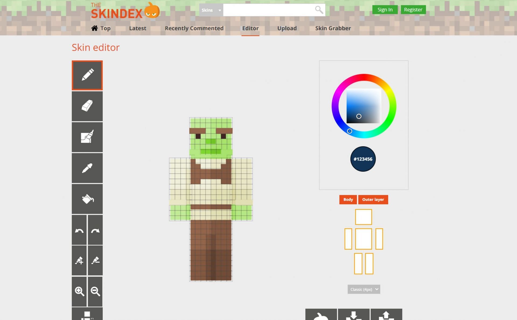Viewport: 517px width, 320px height.
Task: Open the Skins search dropdown
Action: click(211, 10)
